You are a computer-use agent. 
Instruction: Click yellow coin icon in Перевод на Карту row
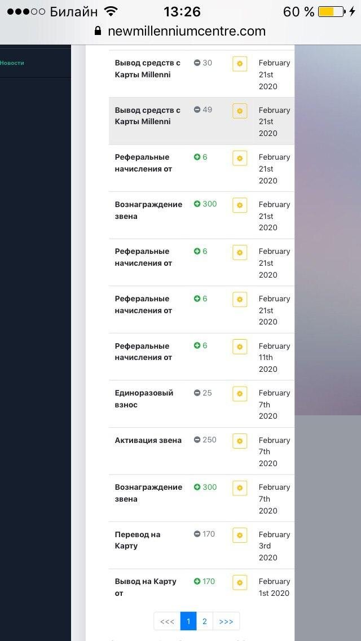240,535
